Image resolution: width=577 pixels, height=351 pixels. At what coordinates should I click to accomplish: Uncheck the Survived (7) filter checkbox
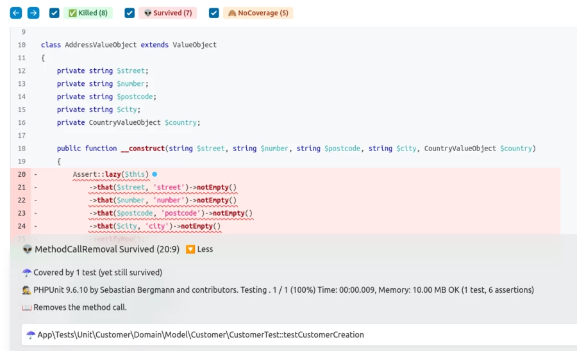pyautogui.click(x=130, y=13)
